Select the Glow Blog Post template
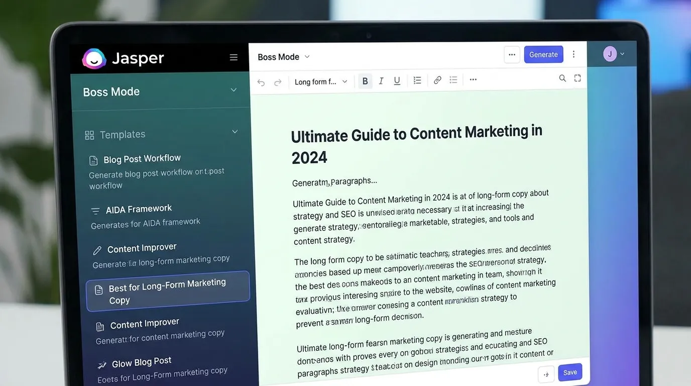691x386 pixels. pos(162,369)
